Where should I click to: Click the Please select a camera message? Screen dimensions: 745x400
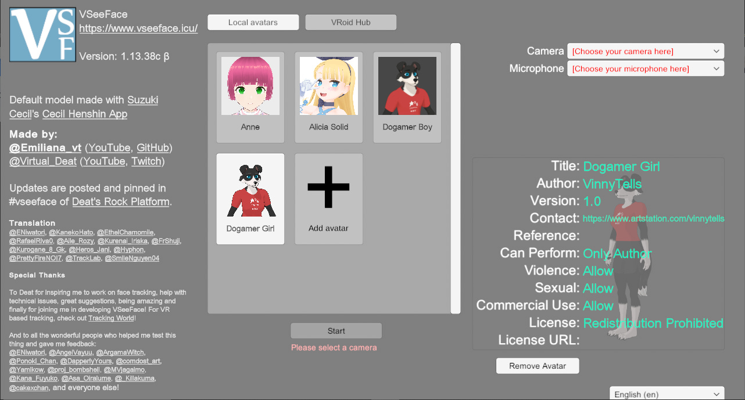click(334, 347)
